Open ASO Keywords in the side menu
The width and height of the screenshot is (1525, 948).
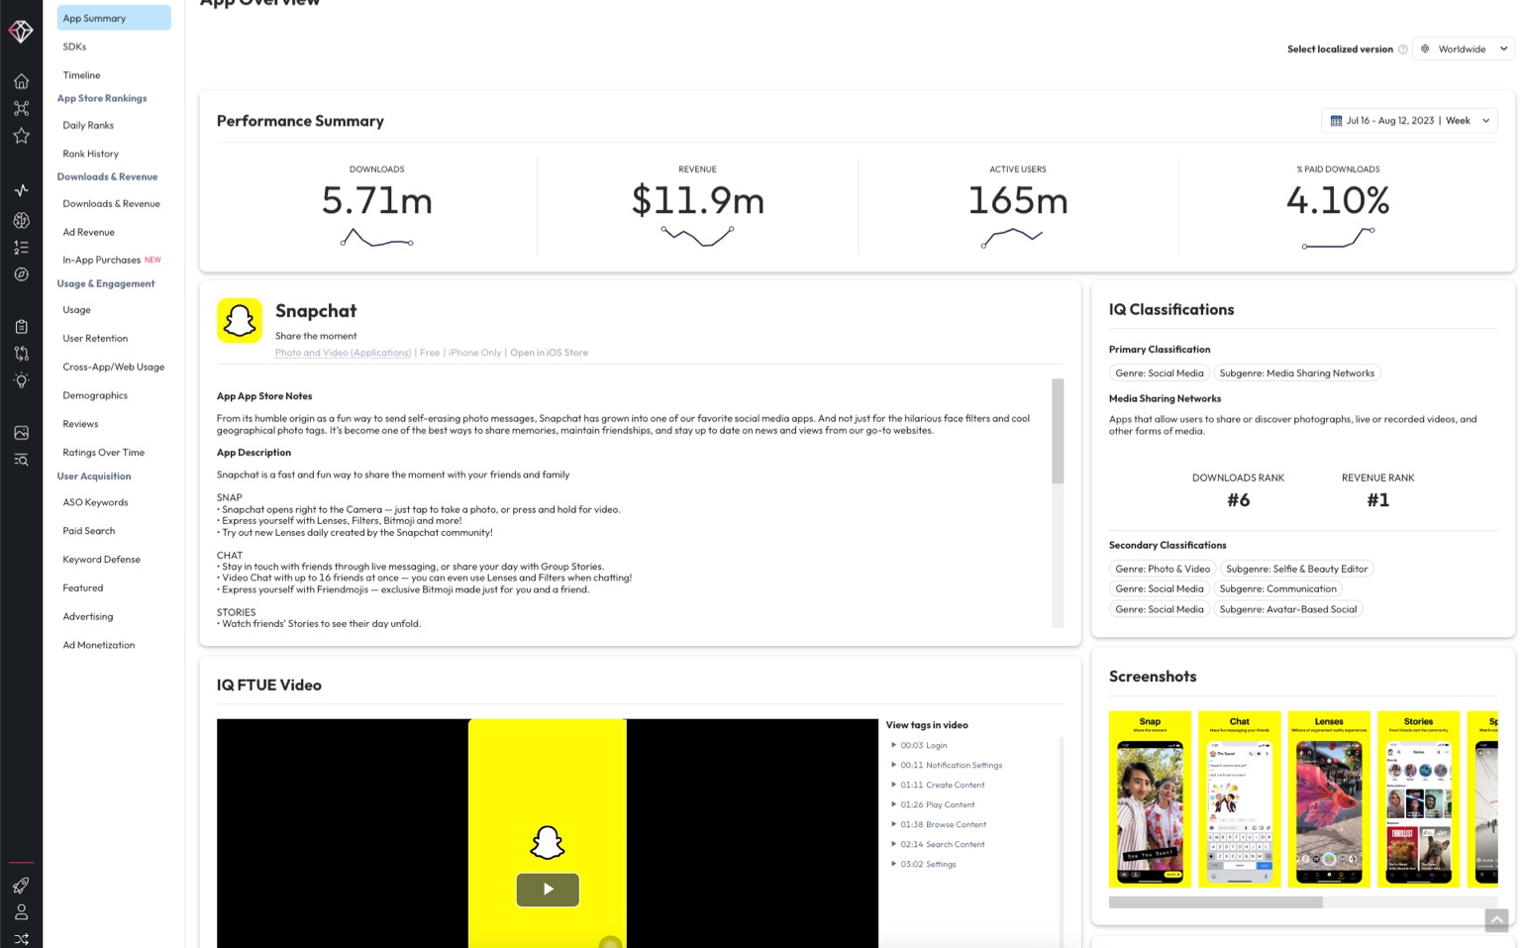tap(95, 503)
